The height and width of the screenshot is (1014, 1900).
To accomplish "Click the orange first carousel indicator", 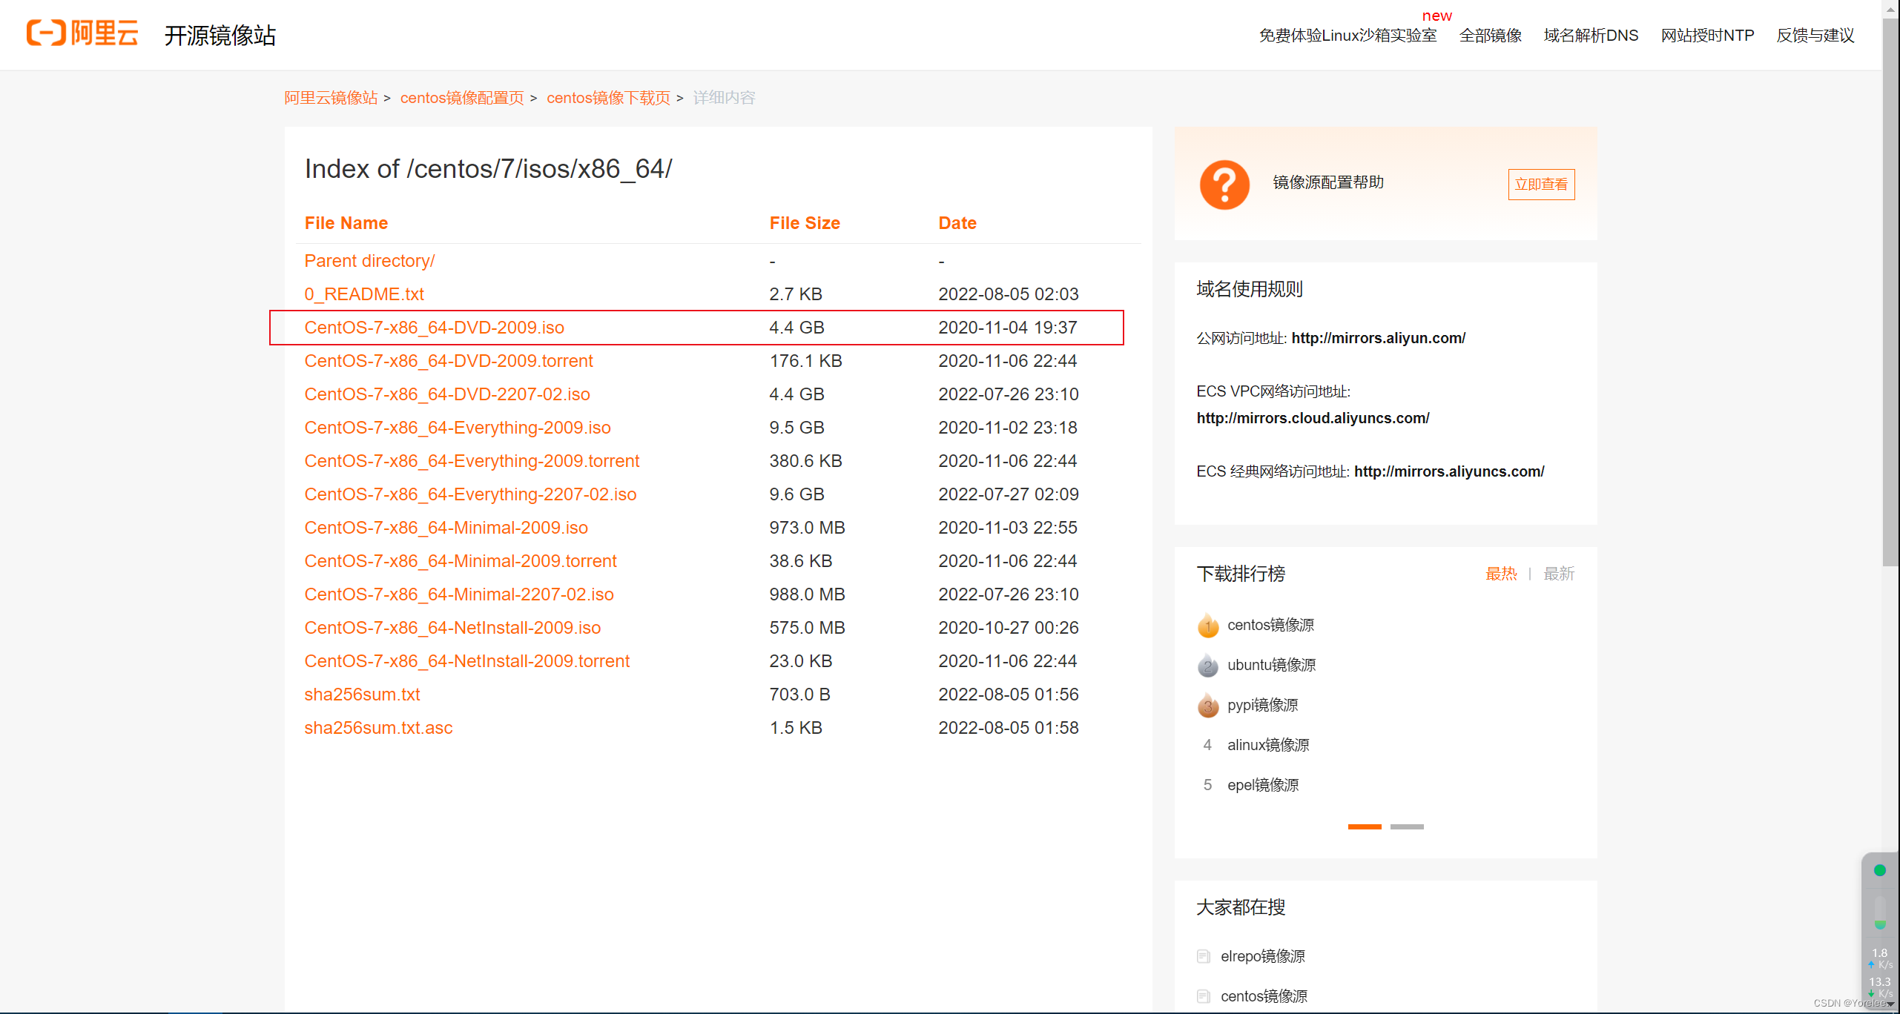I will click(x=1364, y=826).
